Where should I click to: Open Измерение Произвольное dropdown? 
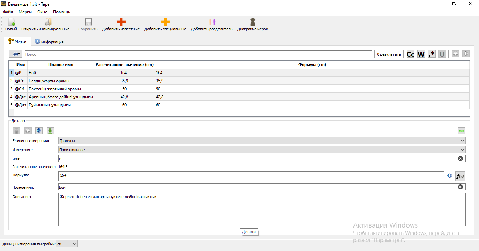262,150
